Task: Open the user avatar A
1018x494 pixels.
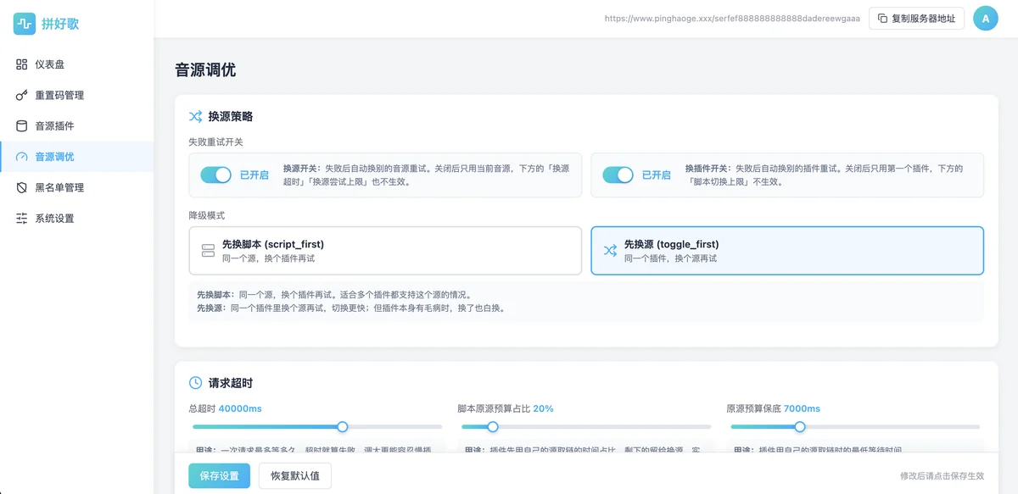Action: pos(986,18)
